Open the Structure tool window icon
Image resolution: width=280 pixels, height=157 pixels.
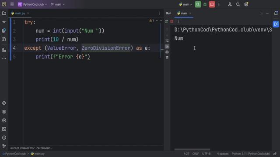(x=4, y=50)
